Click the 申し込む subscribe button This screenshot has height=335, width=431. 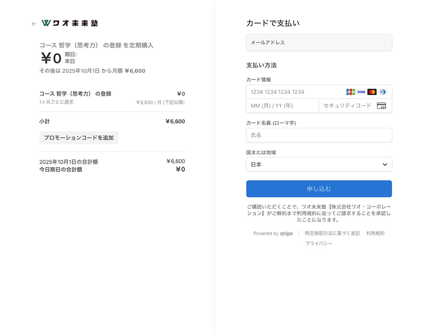click(319, 189)
